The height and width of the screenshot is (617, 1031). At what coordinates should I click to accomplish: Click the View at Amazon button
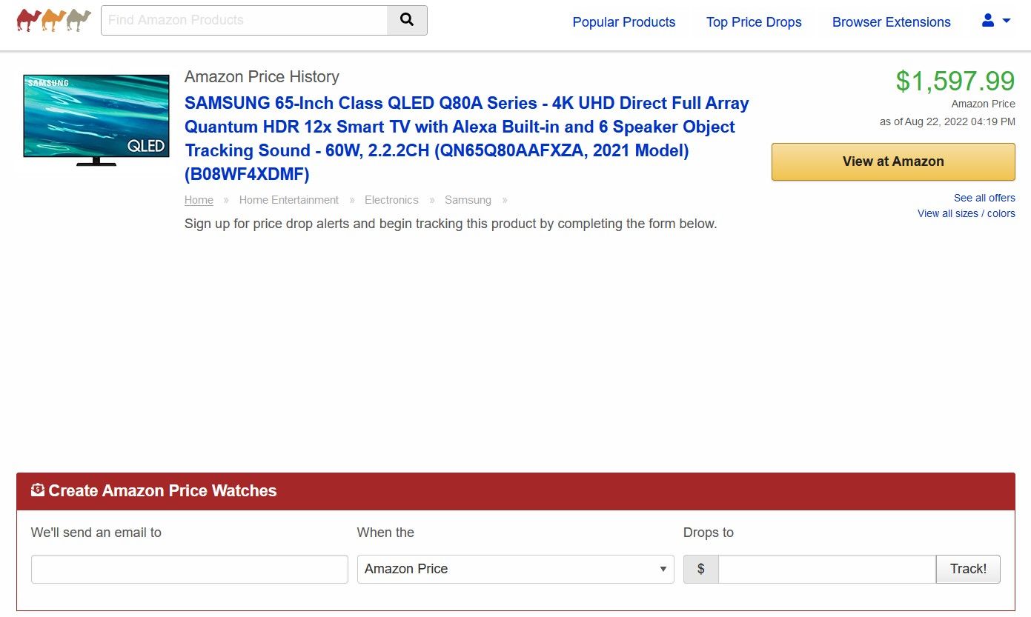click(892, 161)
